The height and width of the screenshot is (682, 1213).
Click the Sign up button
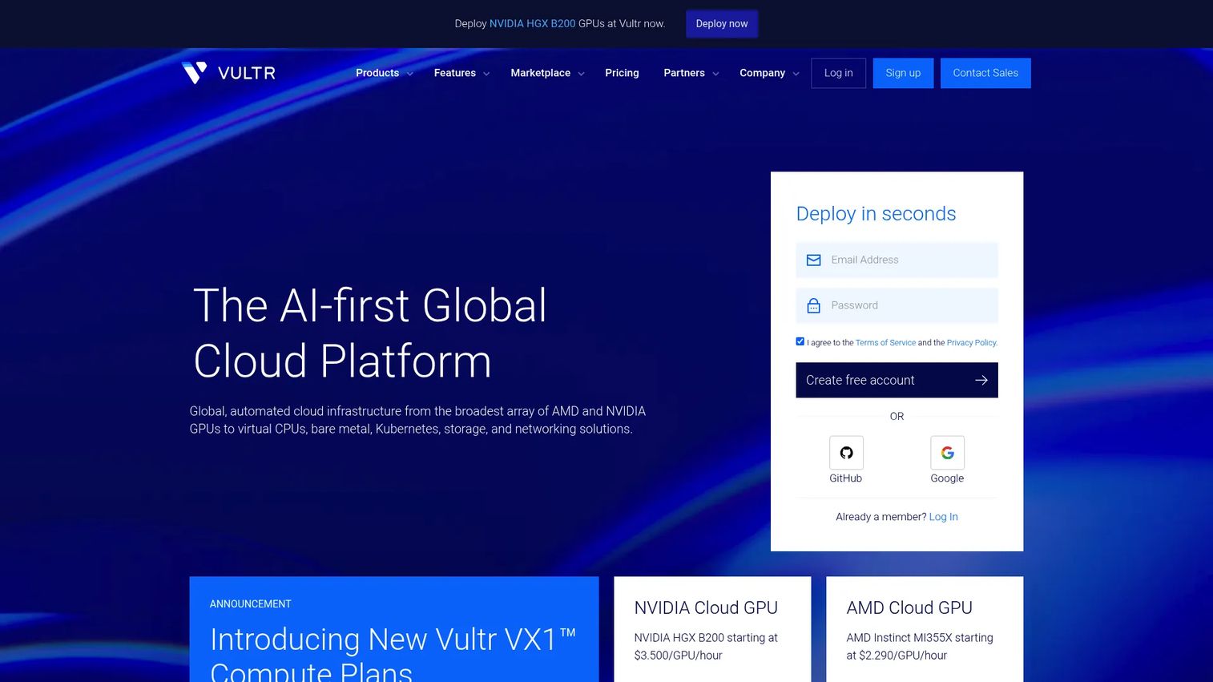coord(903,73)
